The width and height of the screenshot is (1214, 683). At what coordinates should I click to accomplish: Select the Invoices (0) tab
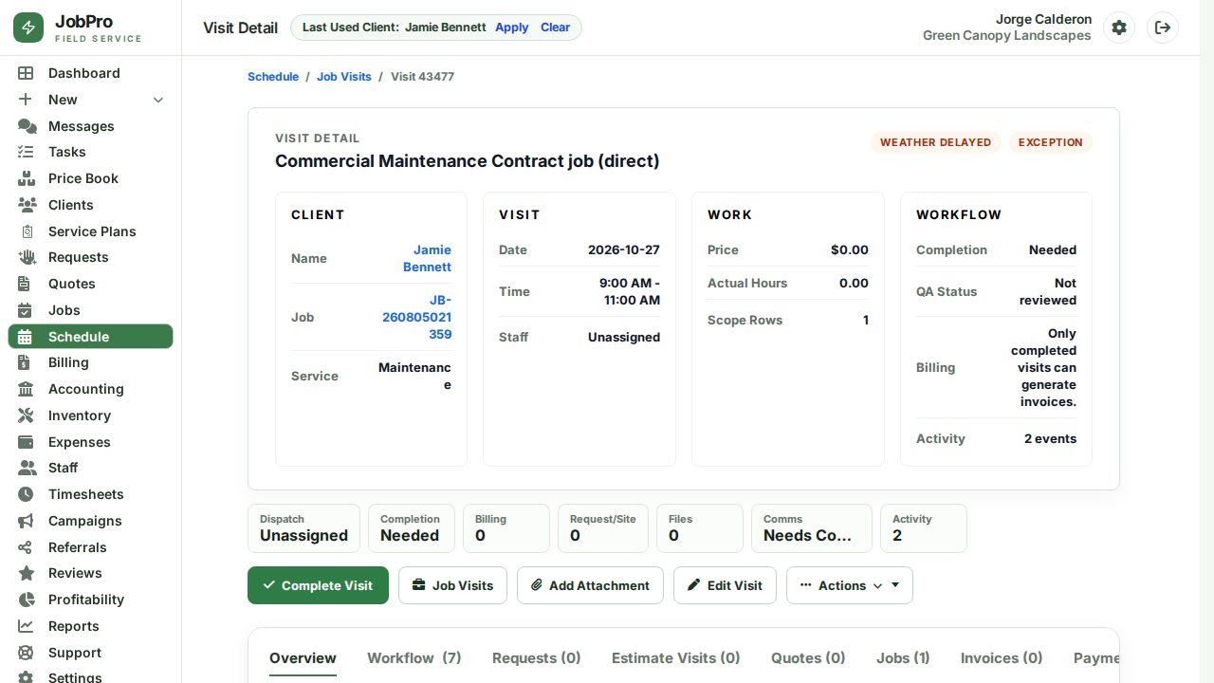1002,658
